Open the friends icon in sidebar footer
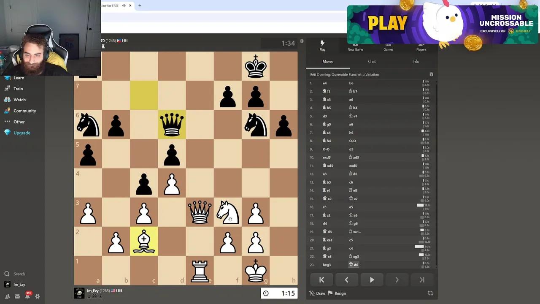The width and height of the screenshot is (540, 304). pos(7,296)
